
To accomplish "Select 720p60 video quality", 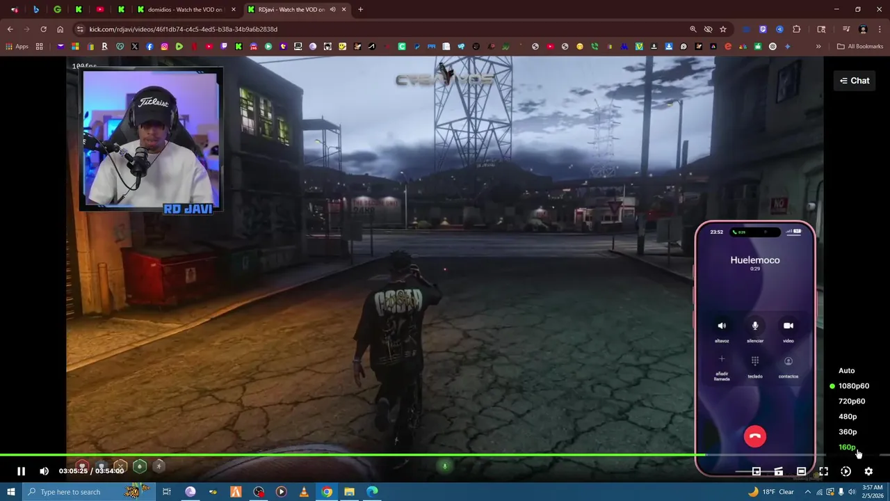I will [851, 401].
